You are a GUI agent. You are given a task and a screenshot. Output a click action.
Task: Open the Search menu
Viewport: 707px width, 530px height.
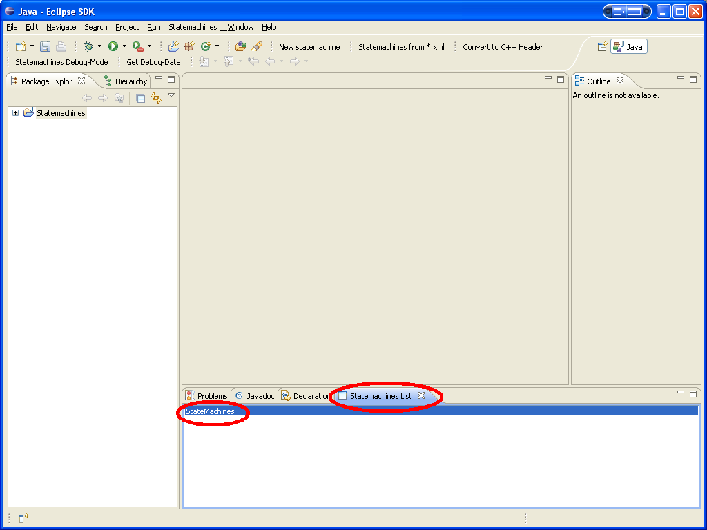point(95,27)
